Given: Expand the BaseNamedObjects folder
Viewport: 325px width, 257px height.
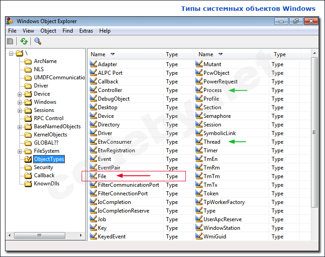Looking at the screenshot, I should pyautogui.click(x=19, y=127).
